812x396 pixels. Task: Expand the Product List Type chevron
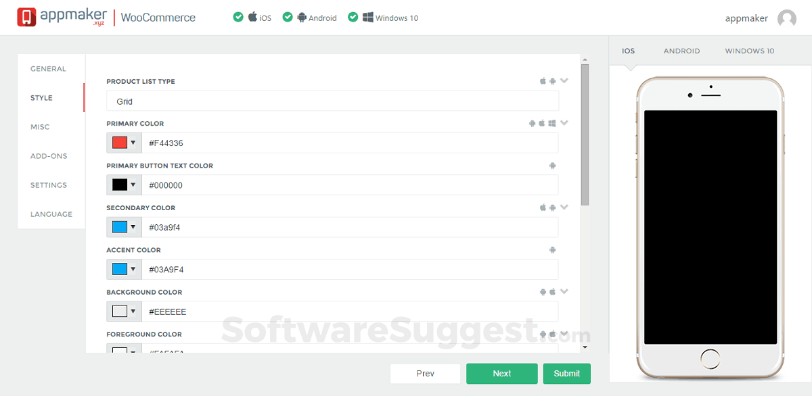[x=564, y=80]
